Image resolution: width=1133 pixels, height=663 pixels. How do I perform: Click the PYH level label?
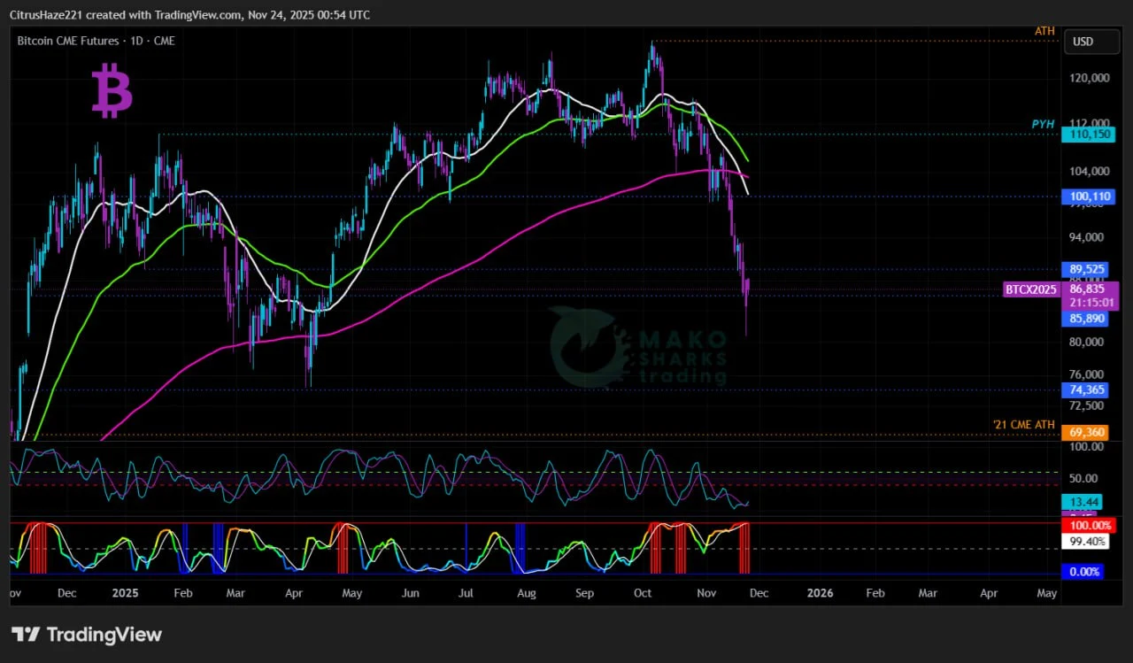click(x=1043, y=125)
